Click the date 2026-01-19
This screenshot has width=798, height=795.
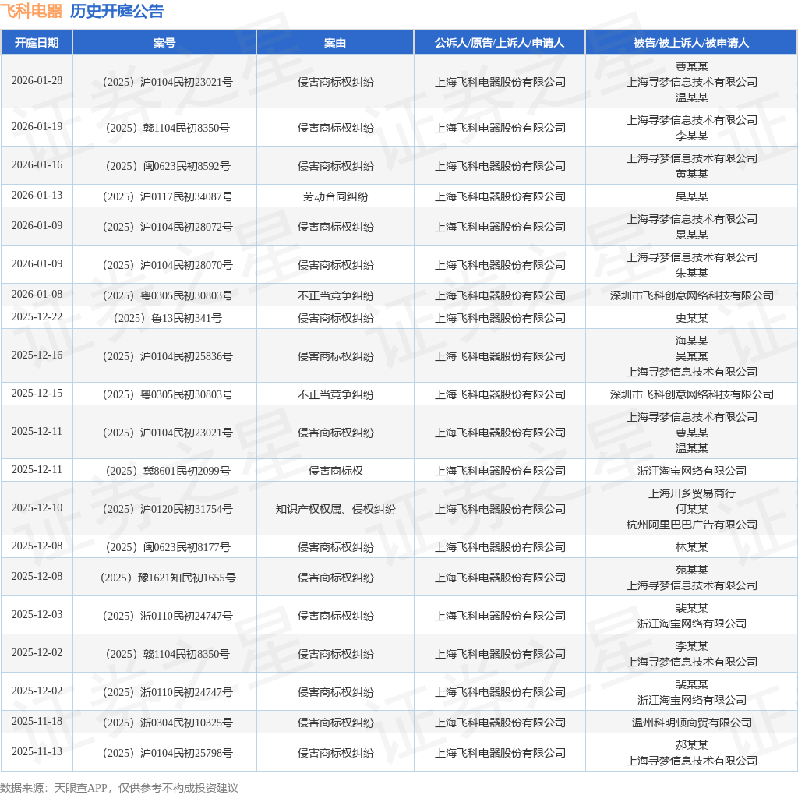(x=37, y=127)
